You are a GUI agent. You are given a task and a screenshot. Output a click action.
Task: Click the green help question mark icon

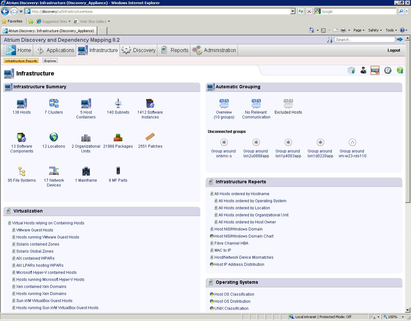tap(400, 70)
